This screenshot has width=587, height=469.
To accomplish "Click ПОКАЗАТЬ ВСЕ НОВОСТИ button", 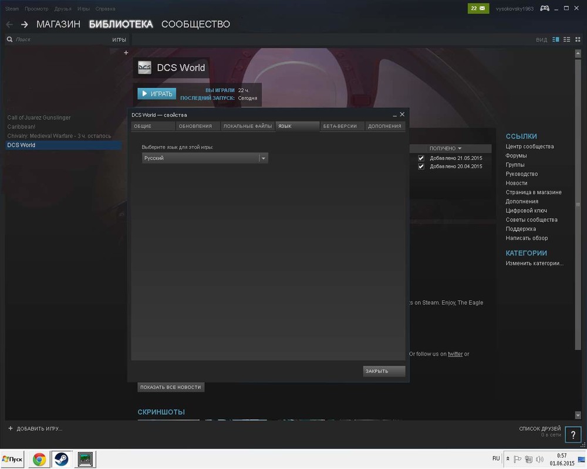I will tap(171, 387).
